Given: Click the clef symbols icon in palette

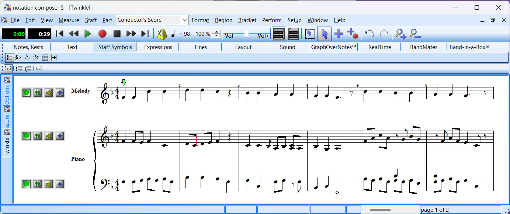Looking at the screenshot, I should pyautogui.click(x=18, y=58).
